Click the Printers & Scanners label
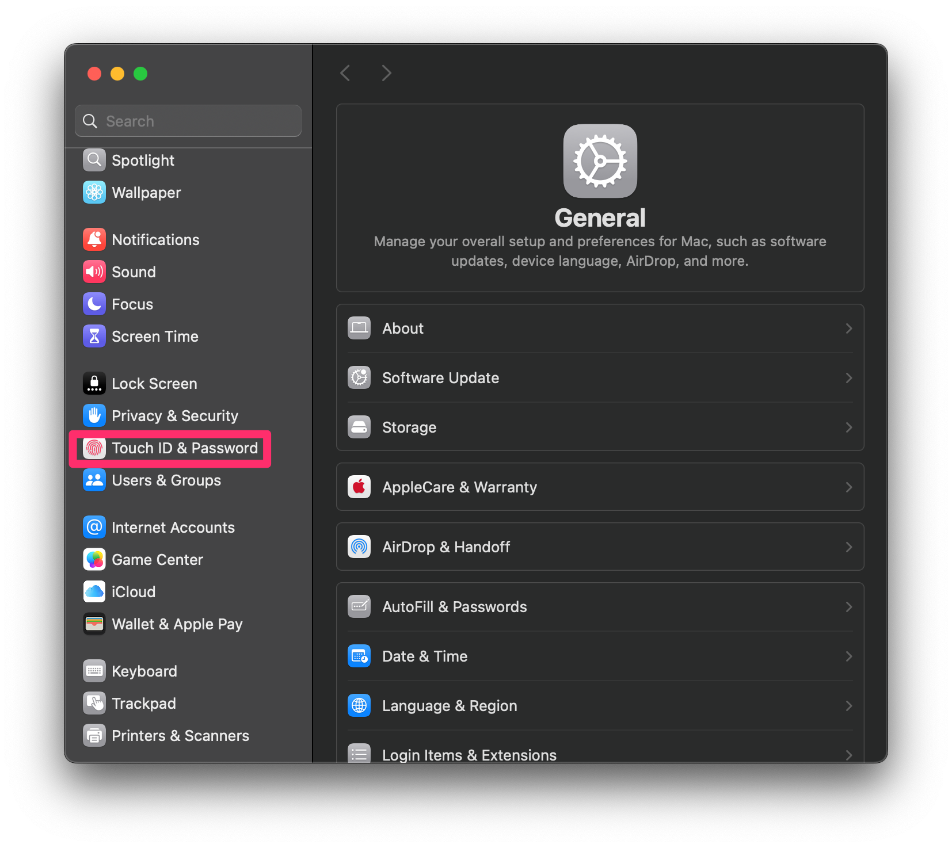The image size is (952, 848). 180,736
